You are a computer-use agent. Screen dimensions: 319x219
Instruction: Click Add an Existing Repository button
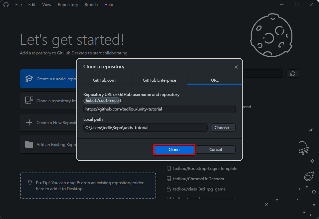[x=49, y=144]
